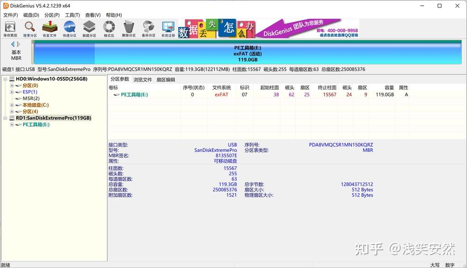Open the 磁盘(D) menu

[31, 15]
